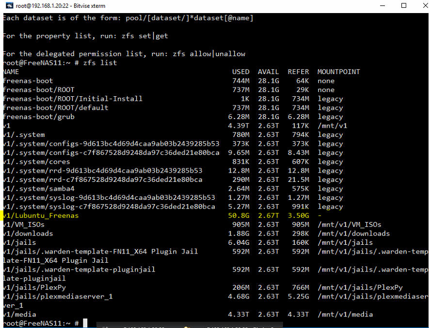The height and width of the screenshot is (328, 429).
Task: Click the '/mnt/v1' mountpoint text
Action: [x=332, y=126]
